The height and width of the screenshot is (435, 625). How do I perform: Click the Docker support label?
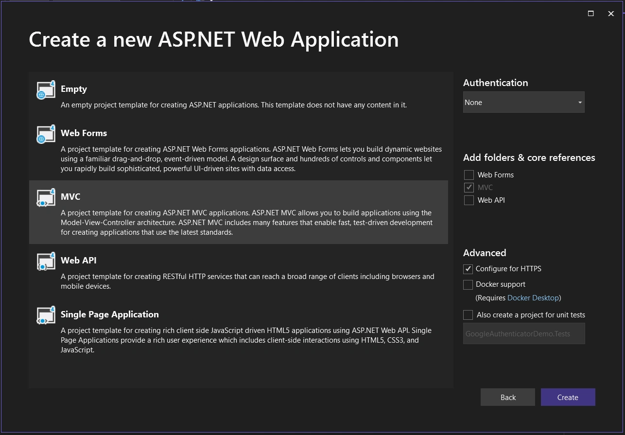[x=501, y=284]
